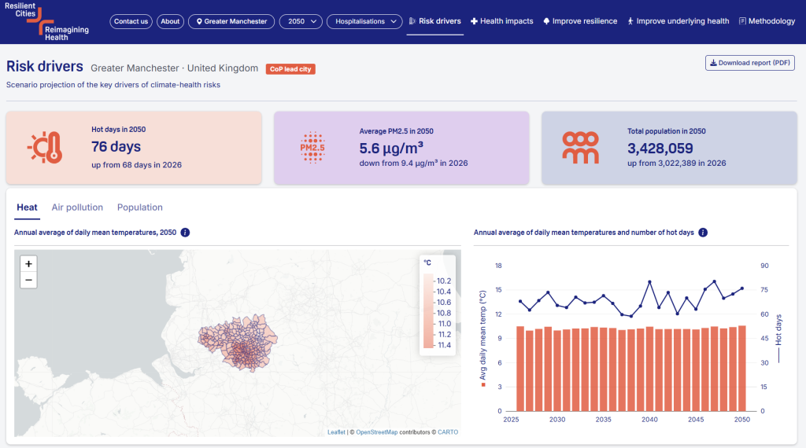This screenshot has height=448, width=806.
Task: Click the thermometer hot days icon
Action: [x=45, y=147]
